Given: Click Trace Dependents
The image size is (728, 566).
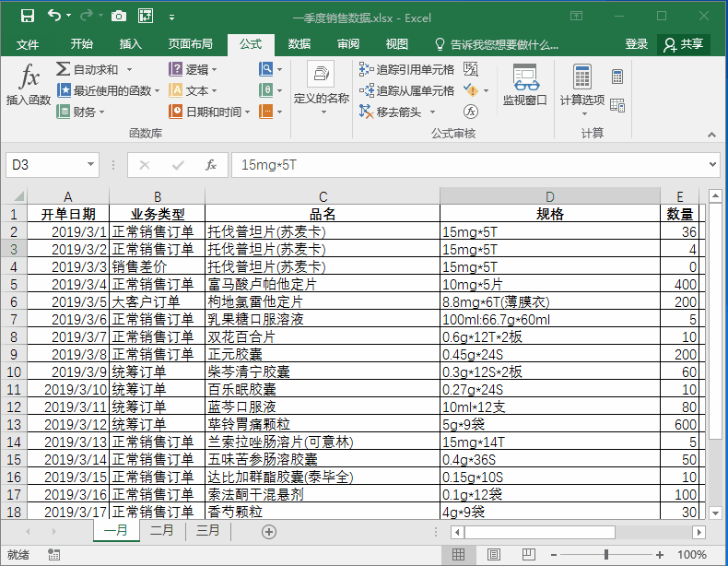Looking at the screenshot, I should pos(406,90).
